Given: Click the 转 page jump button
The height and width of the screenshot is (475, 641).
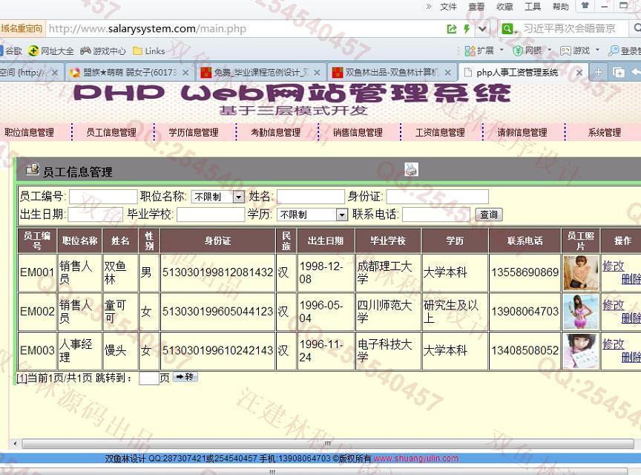Looking at the screenshot, I should point(185,377).
